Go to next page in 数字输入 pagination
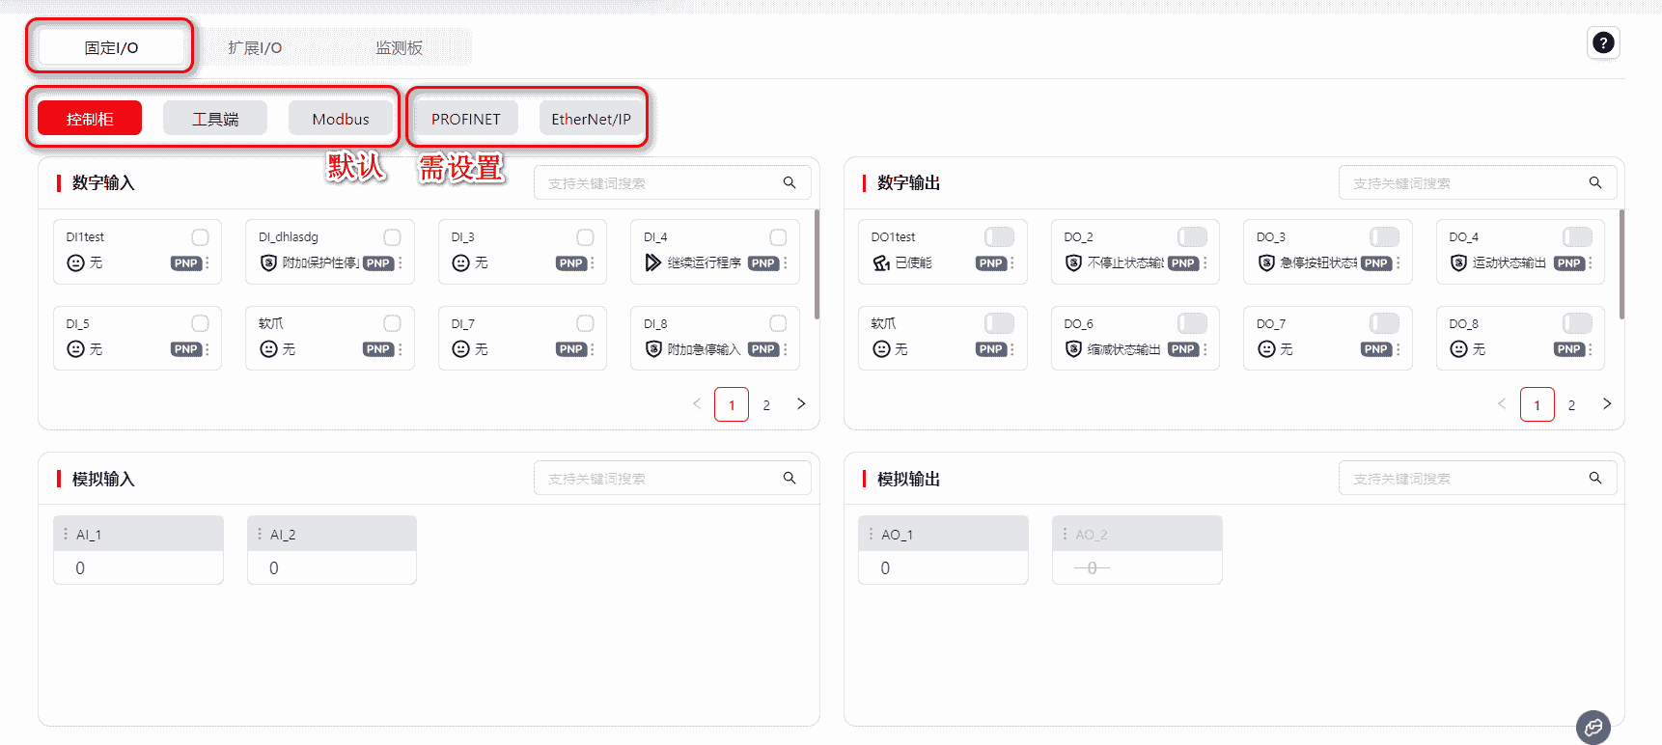Viewport: 1662px width, 745px height. [x=801, y=404]
